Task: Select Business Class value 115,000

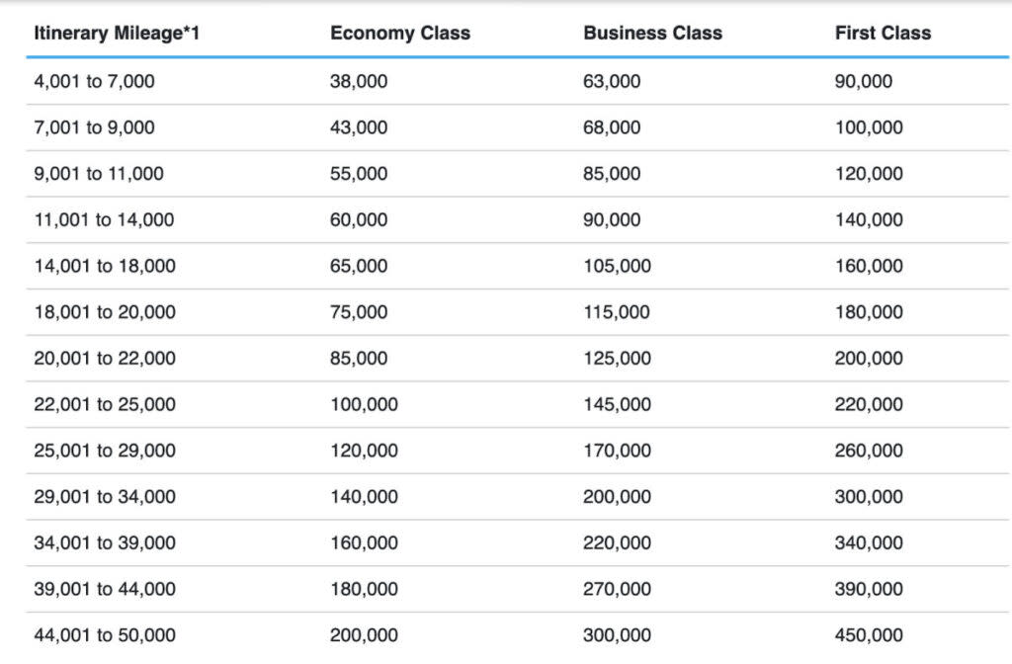Action: 617,311
